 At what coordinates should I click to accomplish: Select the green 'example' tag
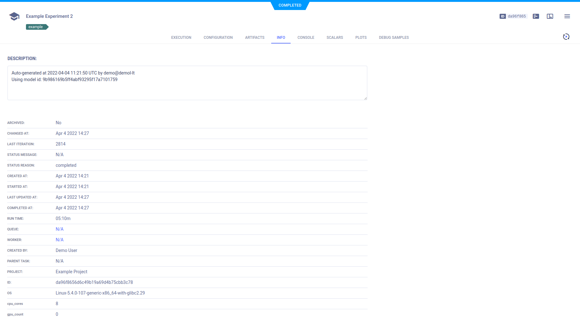[x=35, y=27]
